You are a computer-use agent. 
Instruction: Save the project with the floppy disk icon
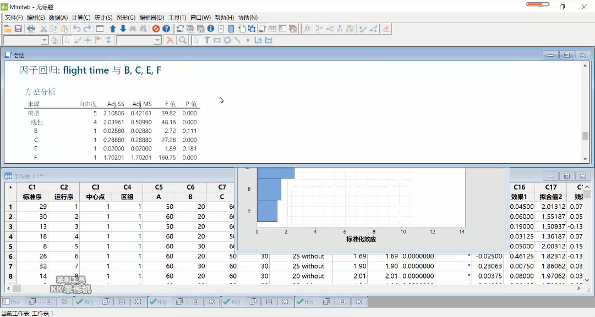pyautogui.click(x=18, y=29)
